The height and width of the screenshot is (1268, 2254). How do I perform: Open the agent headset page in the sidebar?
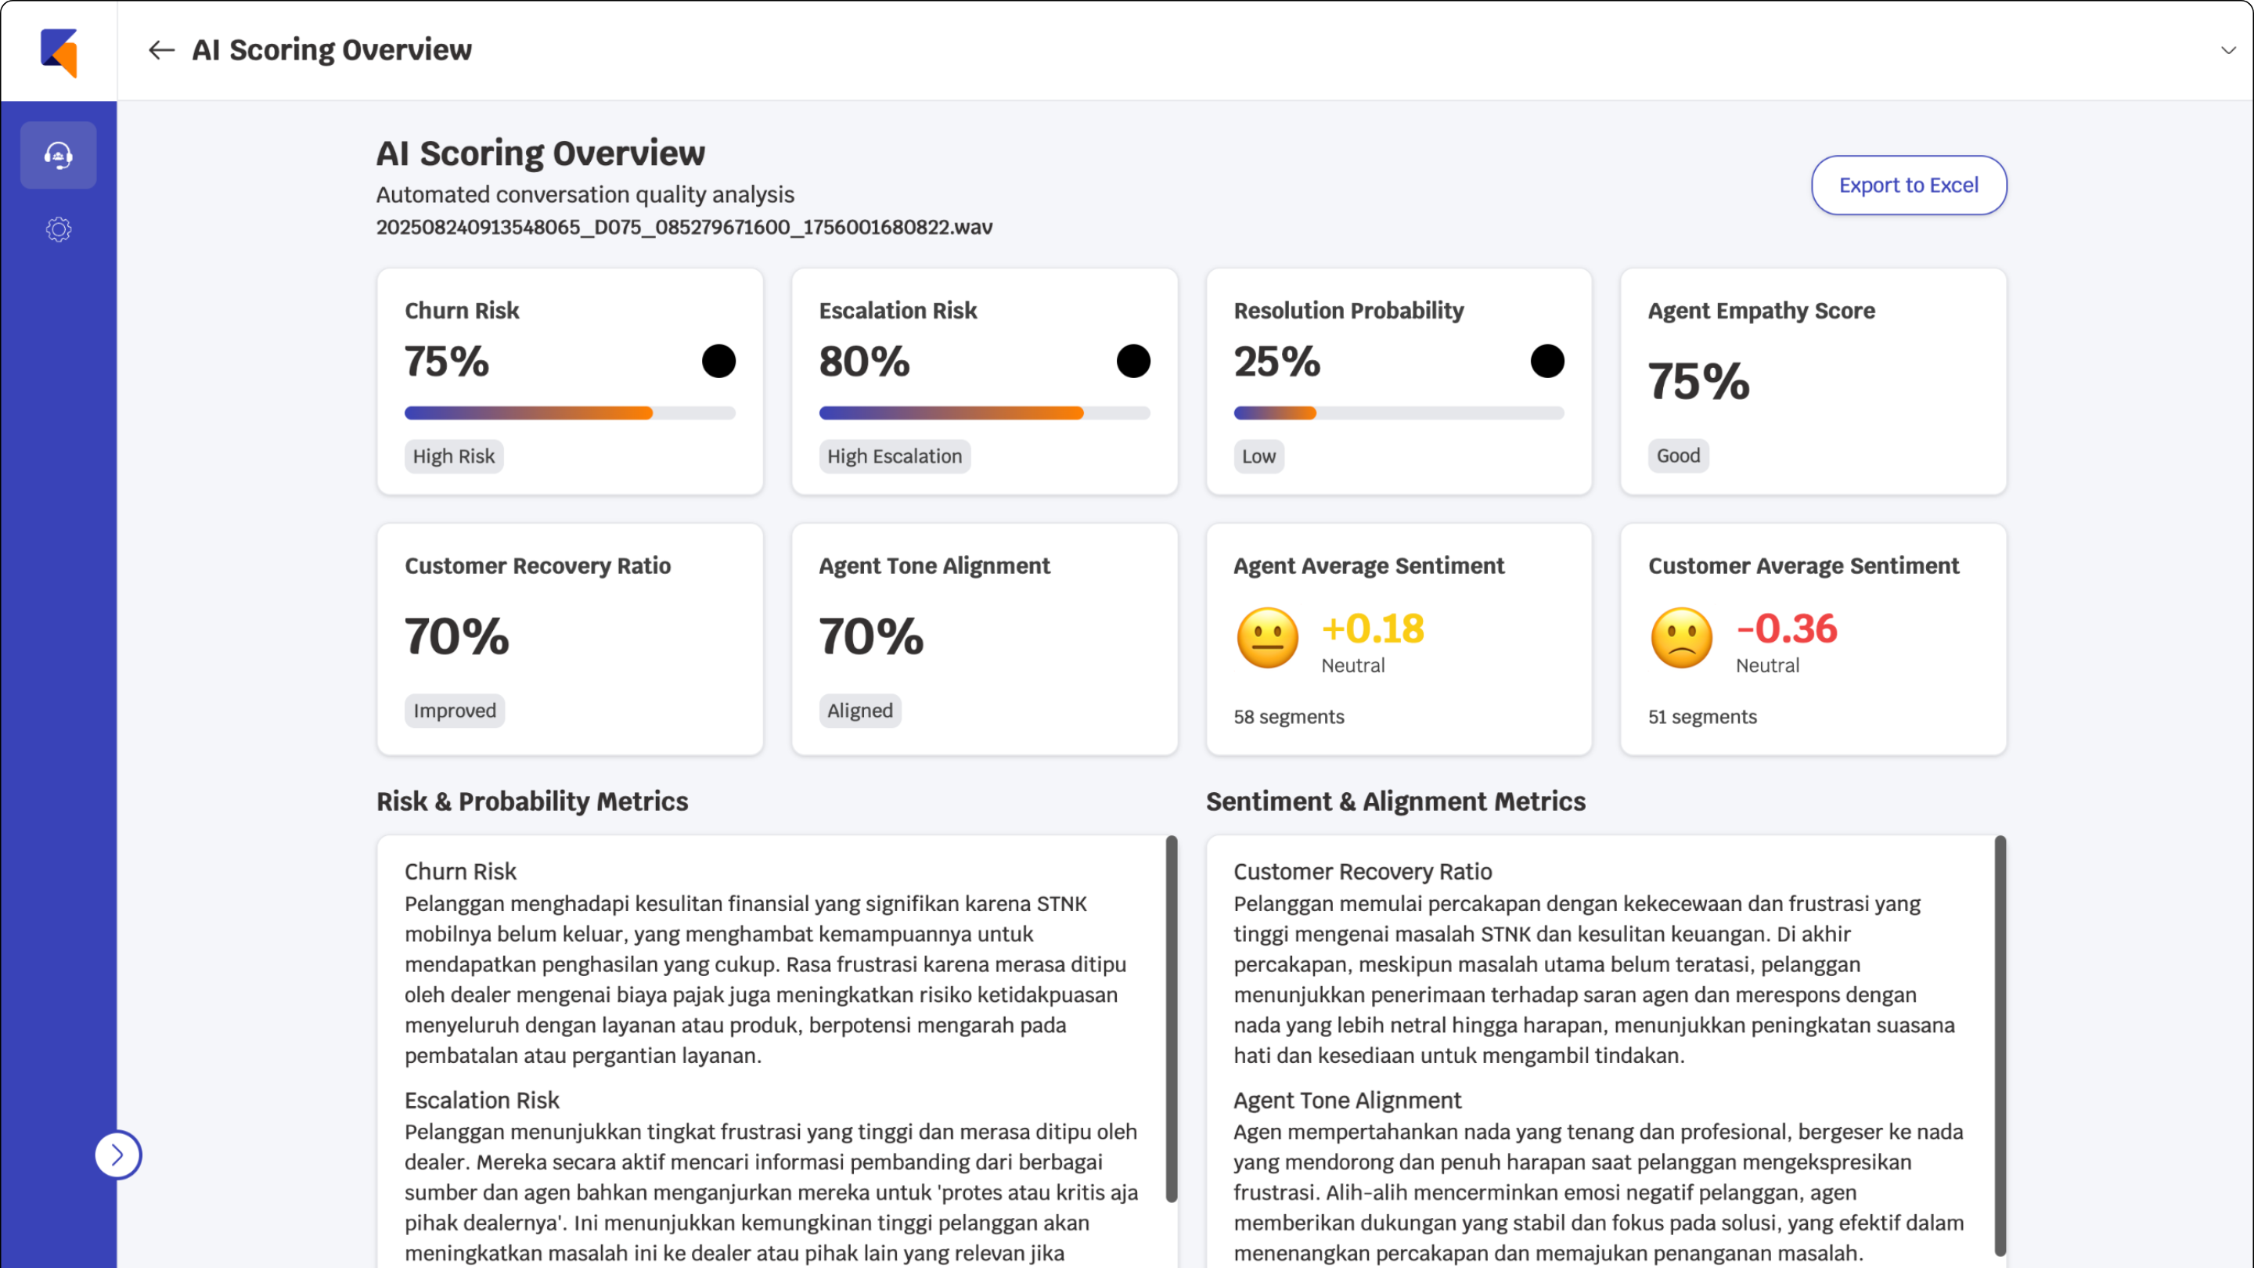(x=58, y=155)
